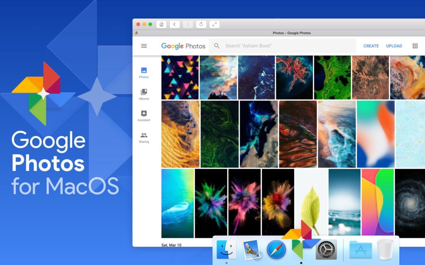425x265 pixels.
Task: Click the search magnifier icon
Action: pos(217,46)
